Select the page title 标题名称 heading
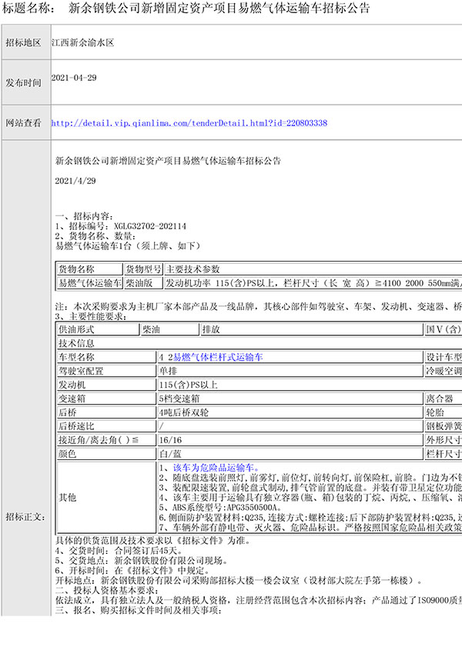This screenshot has width=462, height=647. (186, 8)
